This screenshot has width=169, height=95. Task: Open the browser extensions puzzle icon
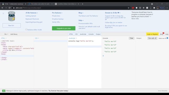pyautogui.click(x=154, y=8)
